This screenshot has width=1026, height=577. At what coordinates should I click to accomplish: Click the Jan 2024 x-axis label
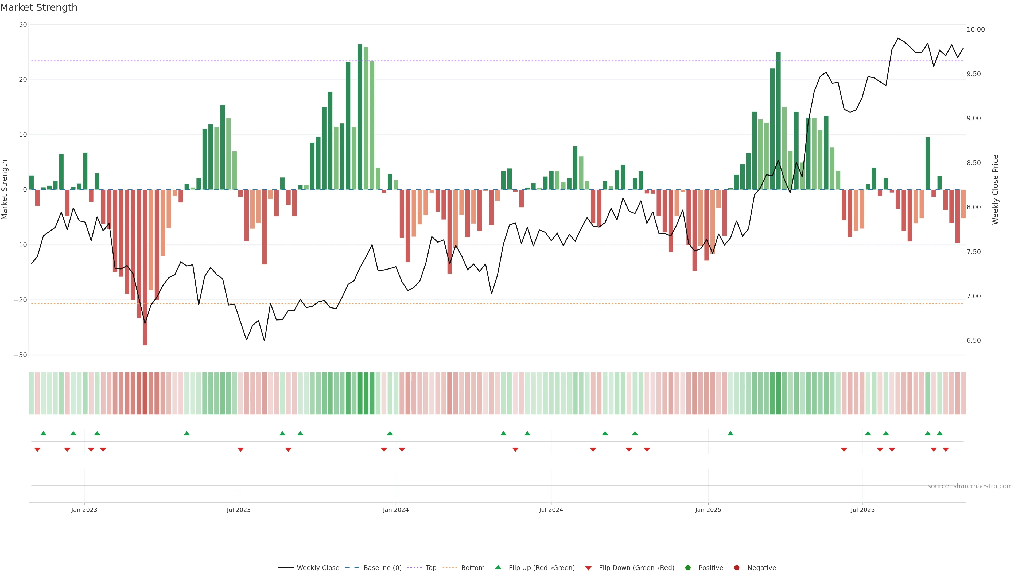tap(395, 510)
